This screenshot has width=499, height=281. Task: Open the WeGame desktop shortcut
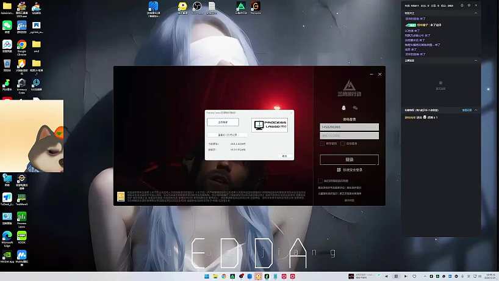256,8
